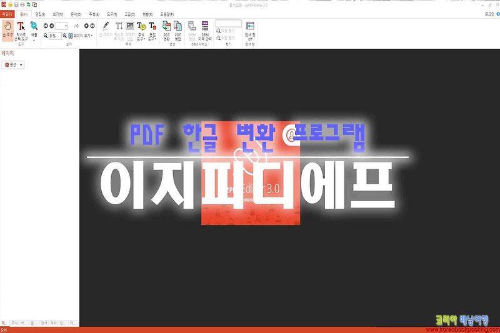
Task: Open DRM history management
Action: (x=205, y=31)
